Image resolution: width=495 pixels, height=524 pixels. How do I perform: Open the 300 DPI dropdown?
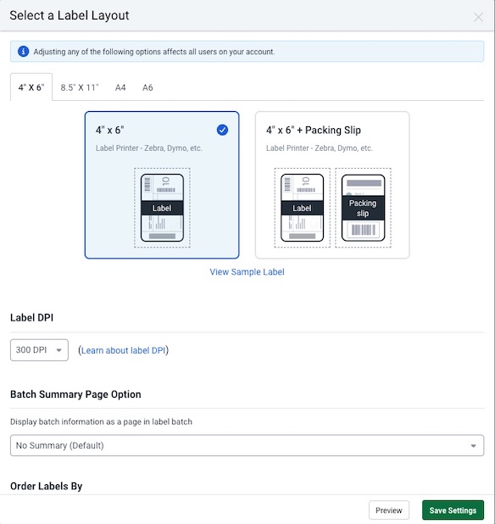click(39, 350)
